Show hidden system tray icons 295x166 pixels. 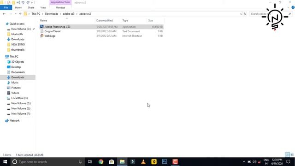[x=244, y=162]
